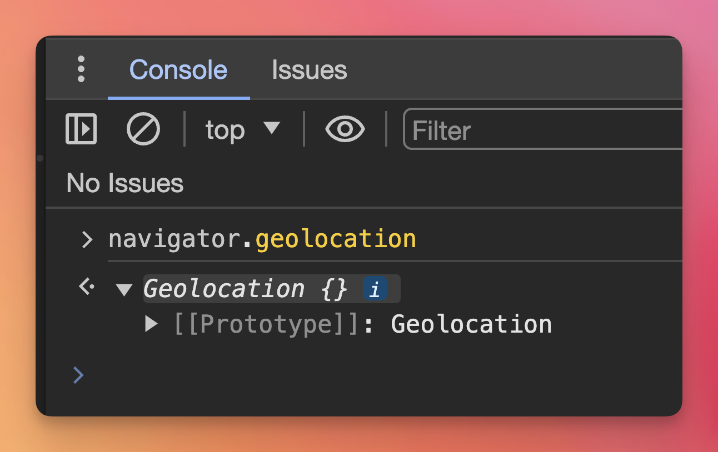This screenshot has height=452, width=718.
Task: Show the console sidebar panel
Action: coord(81,129)
